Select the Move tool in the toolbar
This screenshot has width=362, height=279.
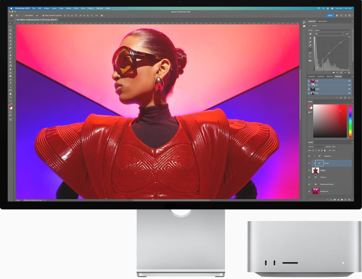[x=10, y=23]
